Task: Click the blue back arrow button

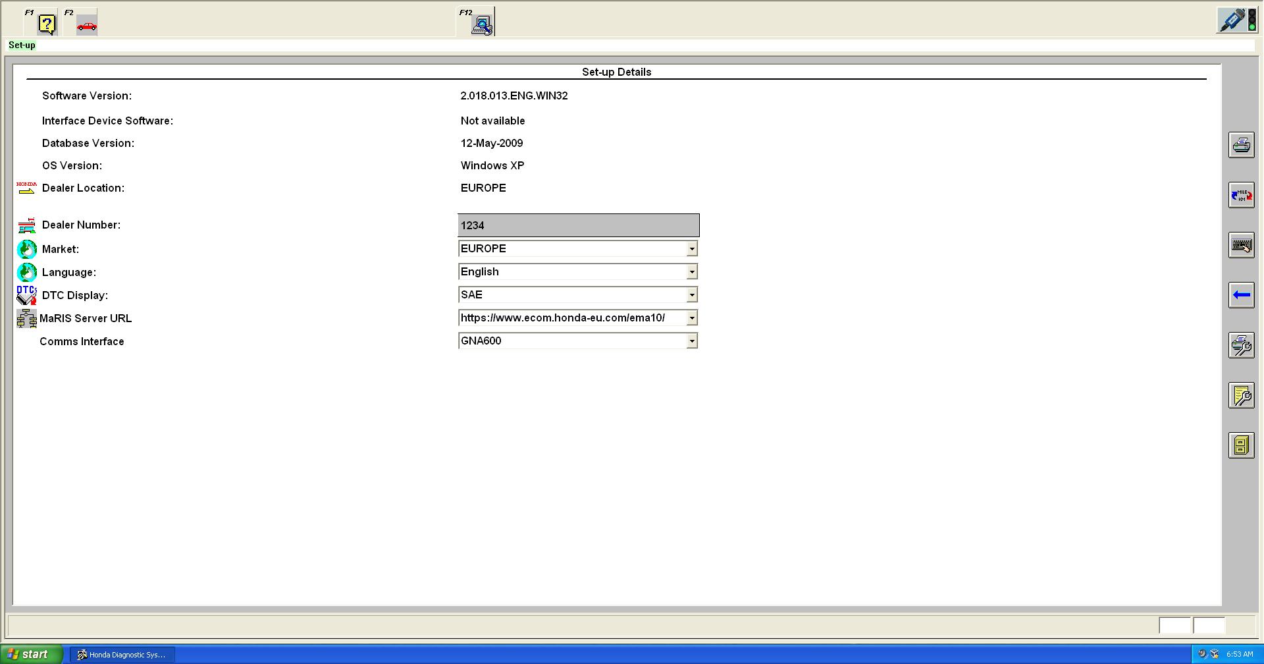Action: click(x=1241, y=295)
